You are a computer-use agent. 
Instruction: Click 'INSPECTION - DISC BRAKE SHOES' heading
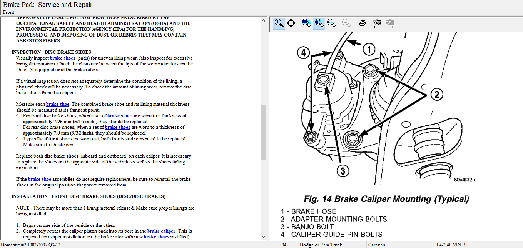pyautogui.click(x=51, y=52)
